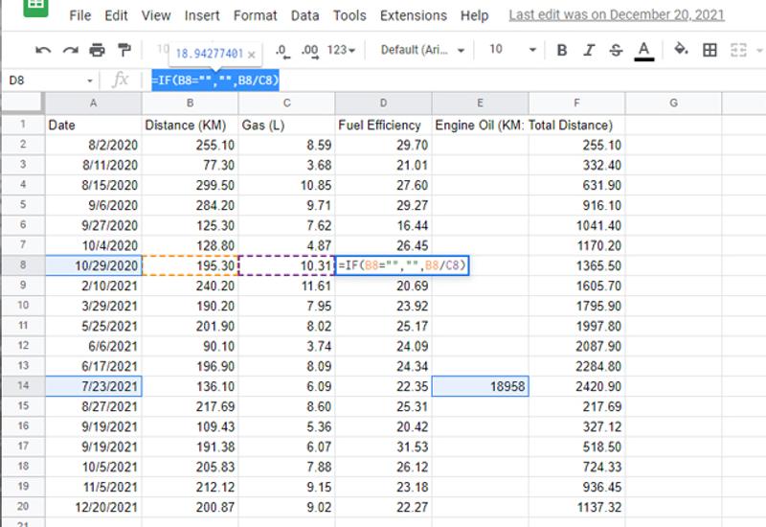The image size is (766, 527).
Task: Open the 123 number format dropdown
Action: pos(341,50)
